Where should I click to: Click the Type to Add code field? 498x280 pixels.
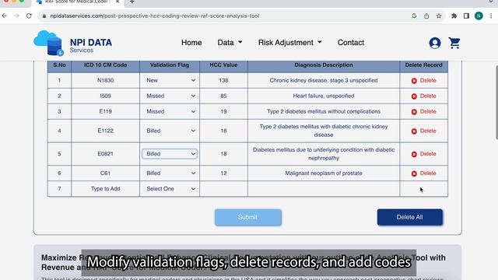(x=106, y=189)
